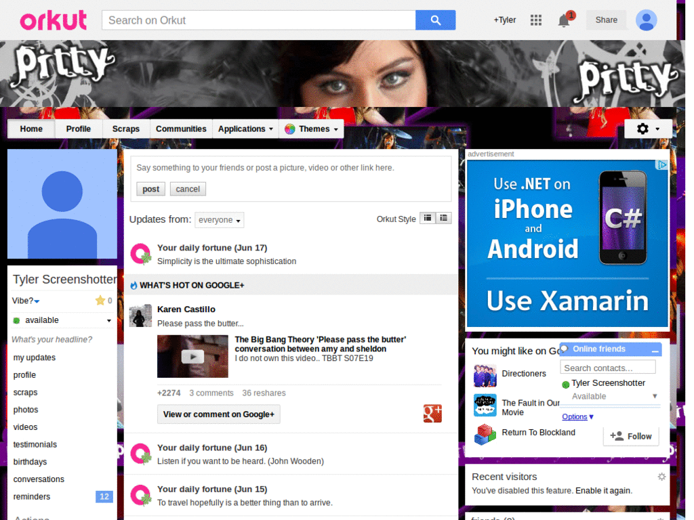Click the Directioners community picture

[485, 376]
